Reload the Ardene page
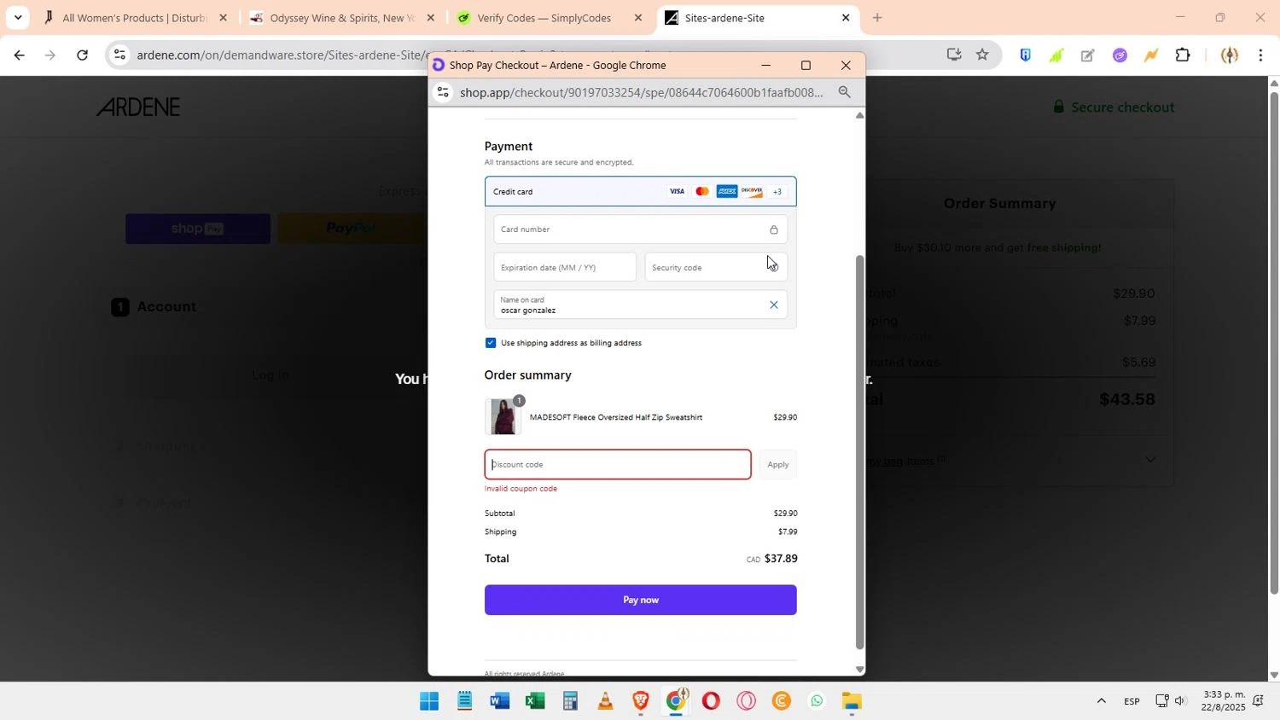This screenshot has height=720, width=1280. point(82,55)
